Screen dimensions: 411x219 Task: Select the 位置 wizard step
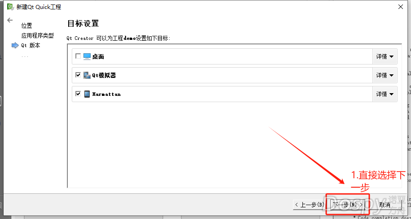[27, 26]
